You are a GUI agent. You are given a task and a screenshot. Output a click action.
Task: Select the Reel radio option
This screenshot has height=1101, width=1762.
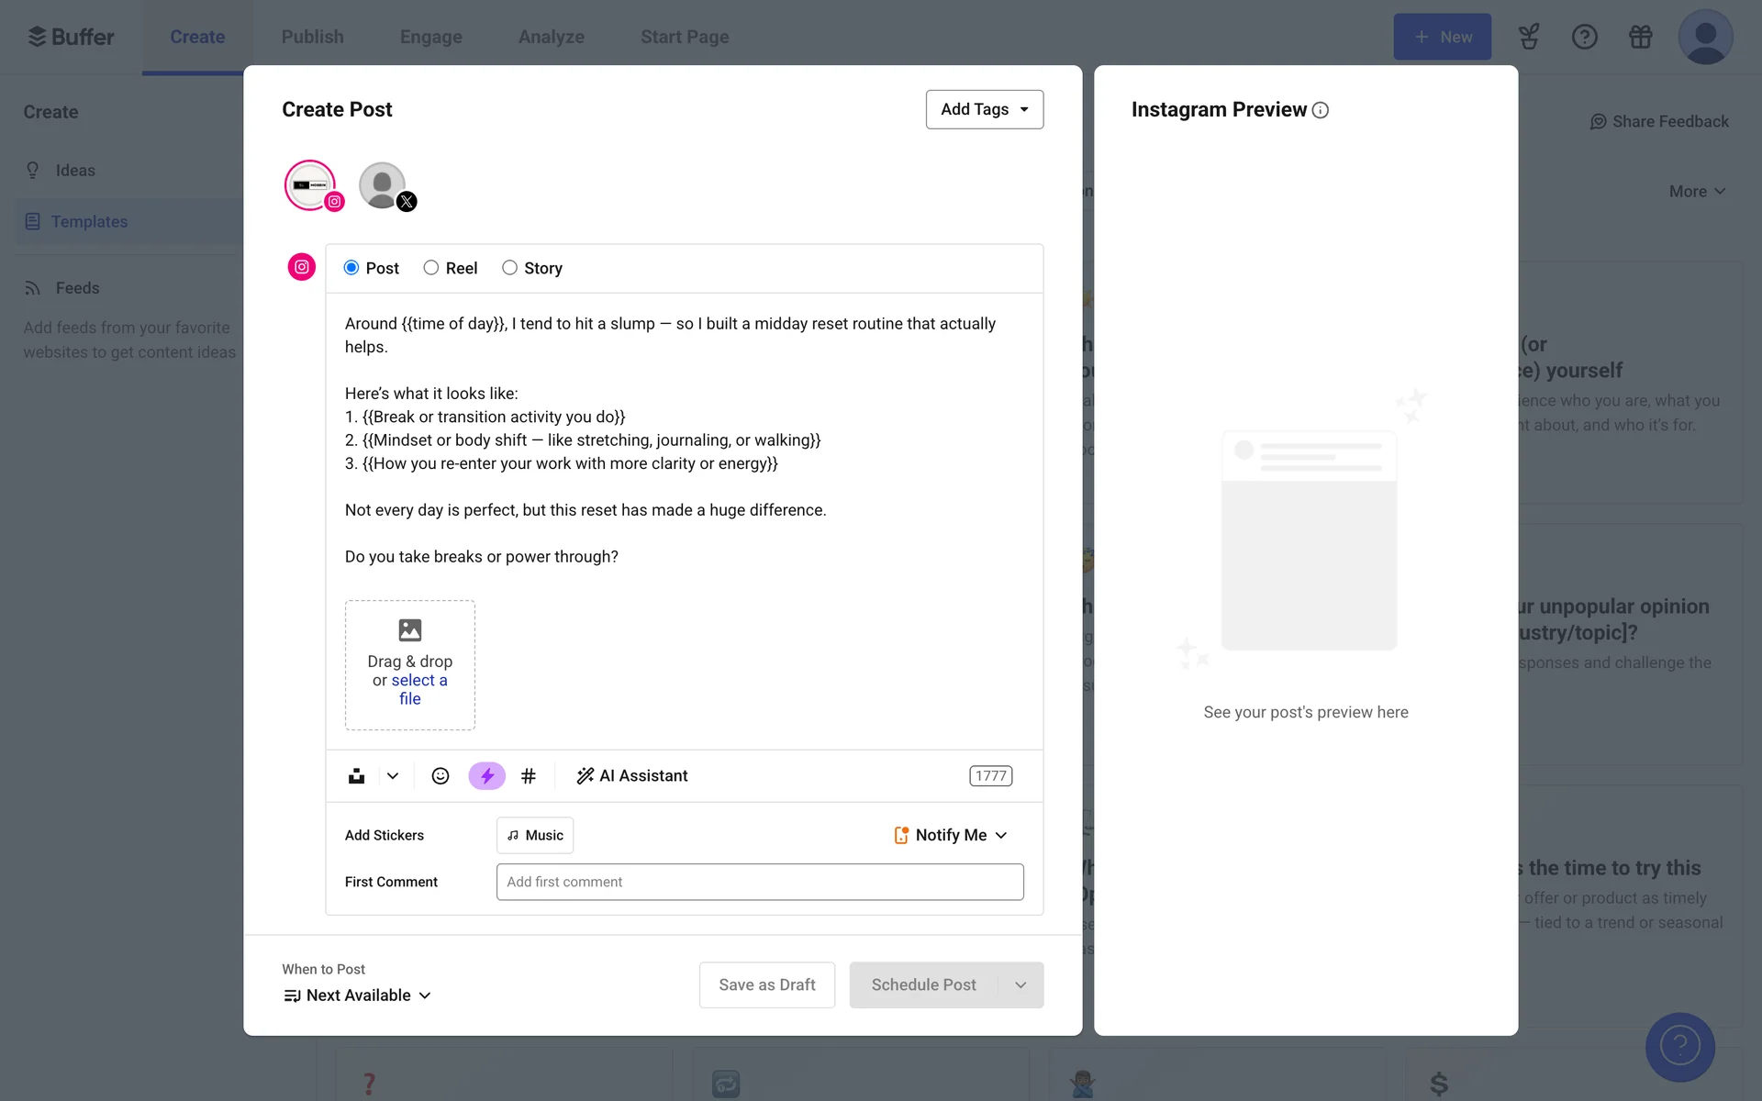click(431, 268)
